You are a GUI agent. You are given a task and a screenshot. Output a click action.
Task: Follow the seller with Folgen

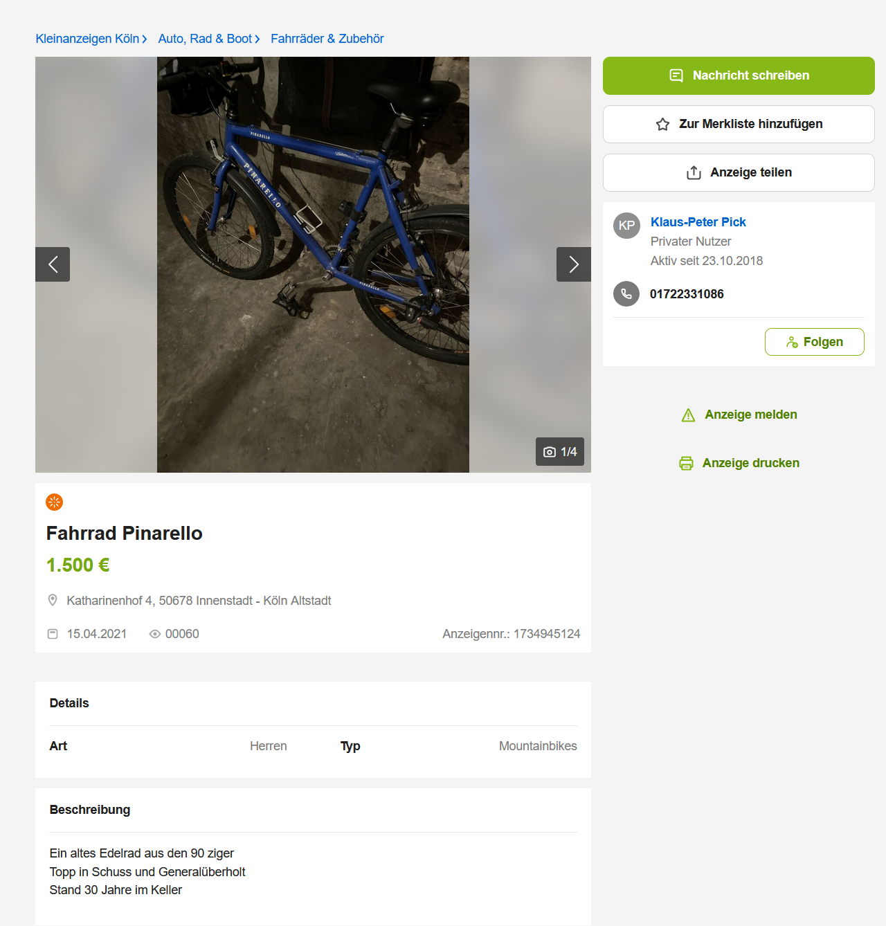coord(814,342)
